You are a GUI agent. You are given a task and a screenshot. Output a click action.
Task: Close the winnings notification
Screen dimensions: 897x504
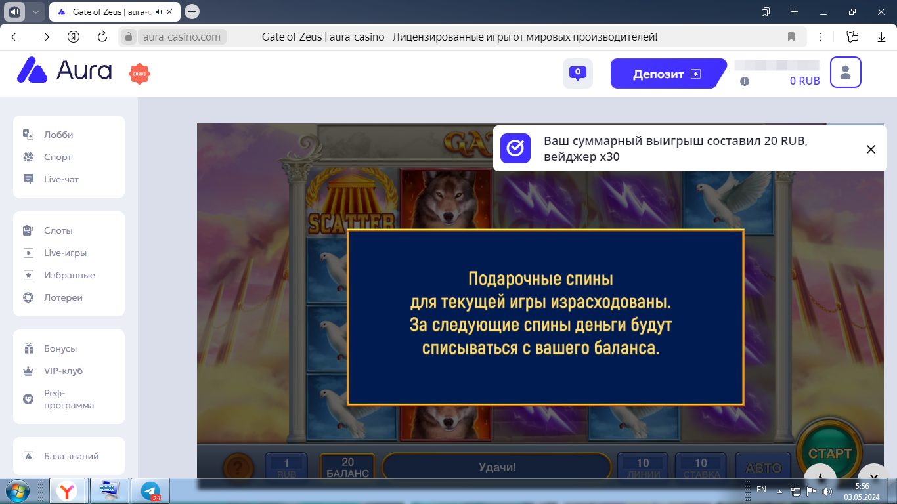(871, 149)
